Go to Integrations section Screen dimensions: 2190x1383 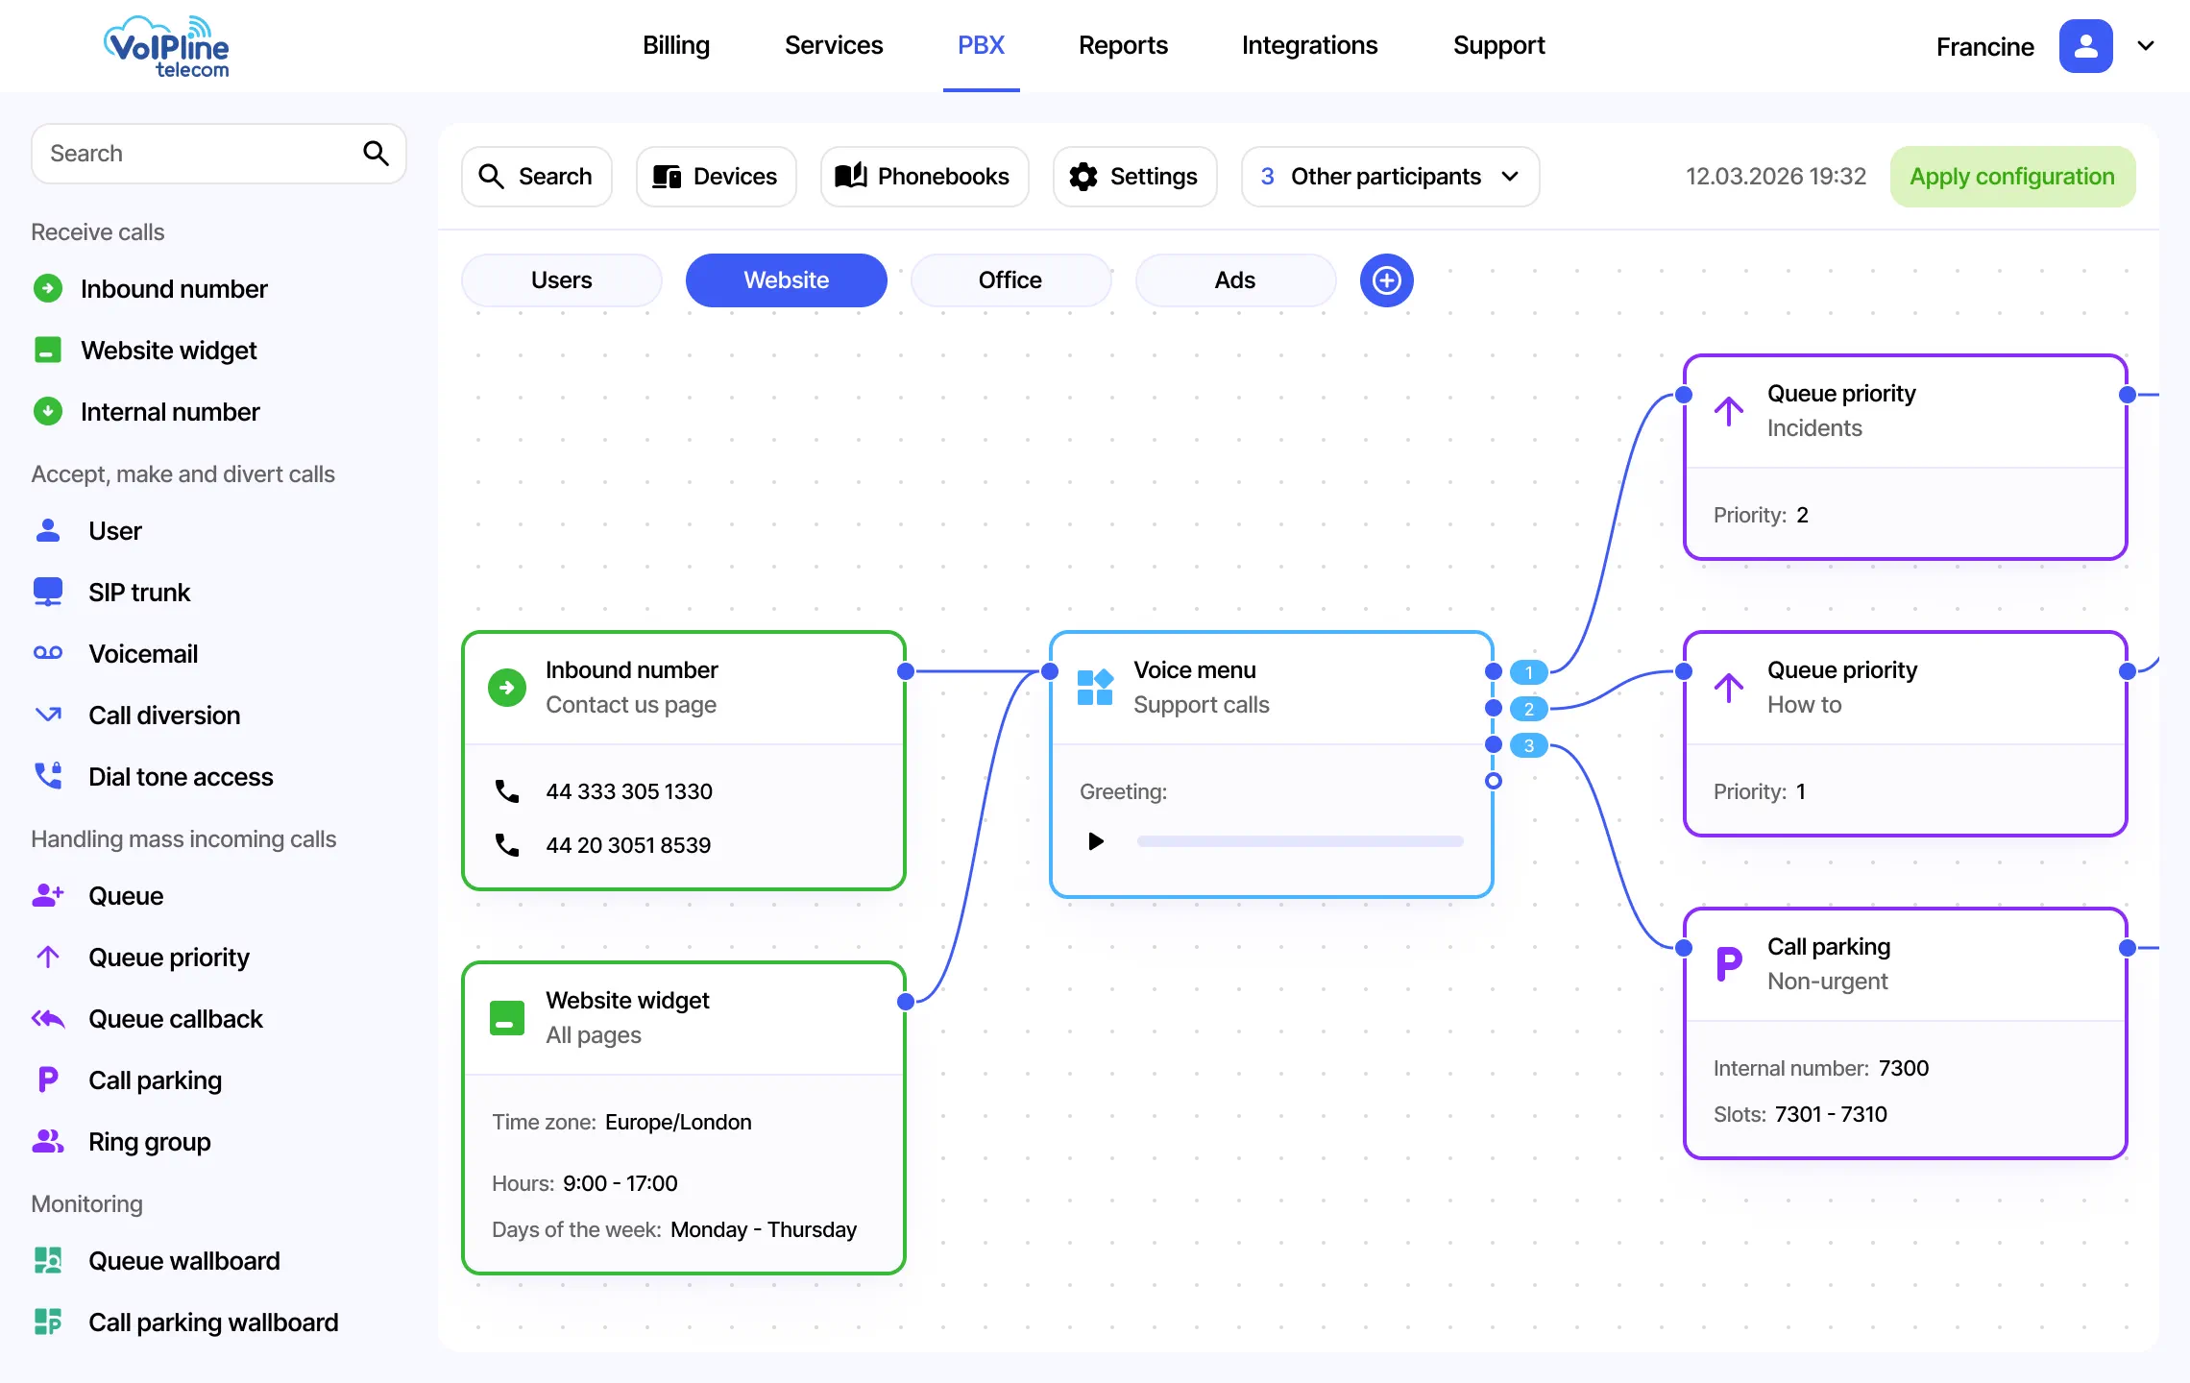tap(1309, 45)
